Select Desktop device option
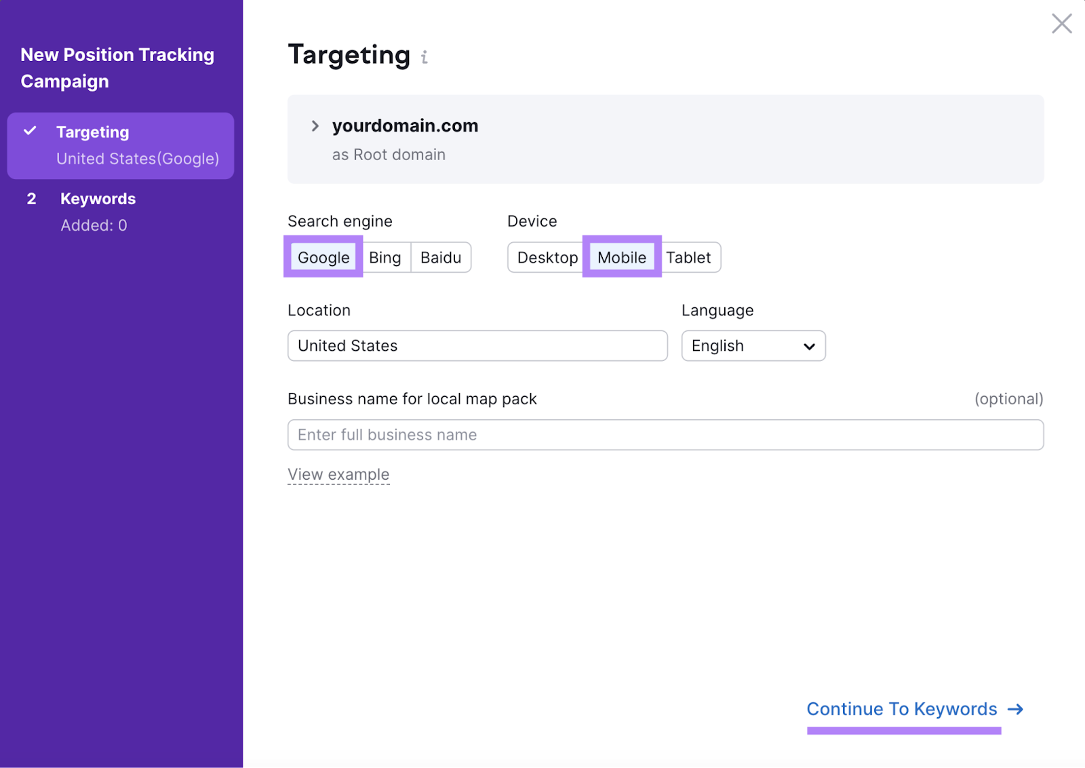 (x=547, y=258)
